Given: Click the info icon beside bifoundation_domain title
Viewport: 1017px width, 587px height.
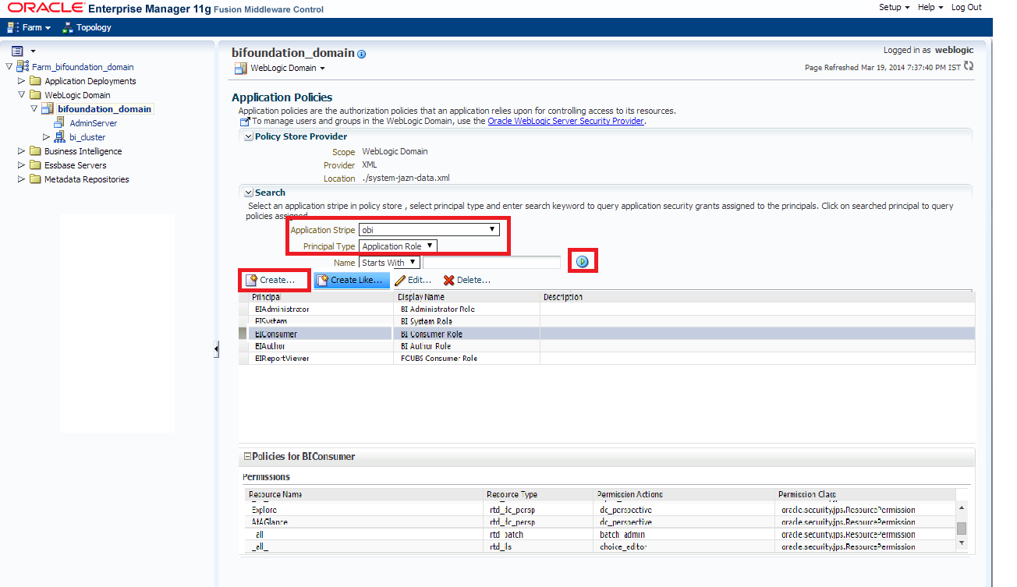Looking at the screenshot, I should (x=361, y=54).
